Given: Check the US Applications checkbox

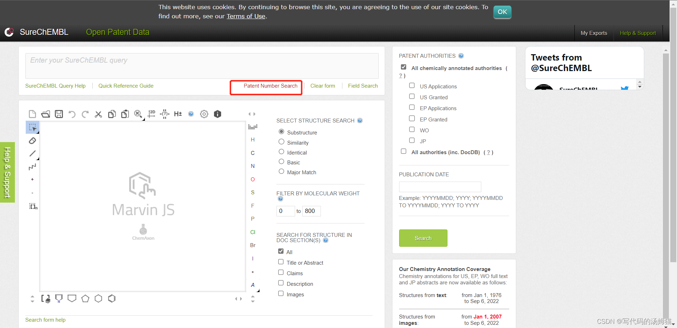Looking at the screenshot, I should [x=412, y=86].
